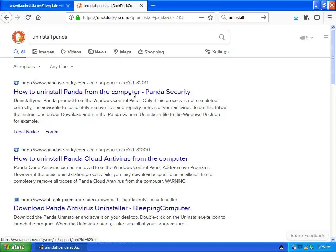Bookmark this page with the star
This screenshot has height=252, width=336.
click(210, 17)
